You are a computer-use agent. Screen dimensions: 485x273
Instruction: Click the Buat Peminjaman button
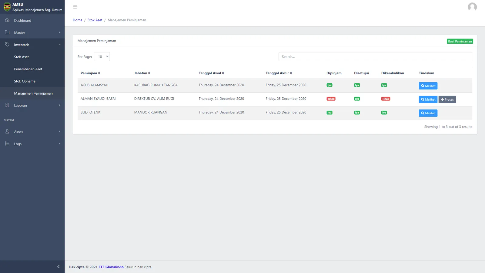pyautogui.click(x=460, y=41)
